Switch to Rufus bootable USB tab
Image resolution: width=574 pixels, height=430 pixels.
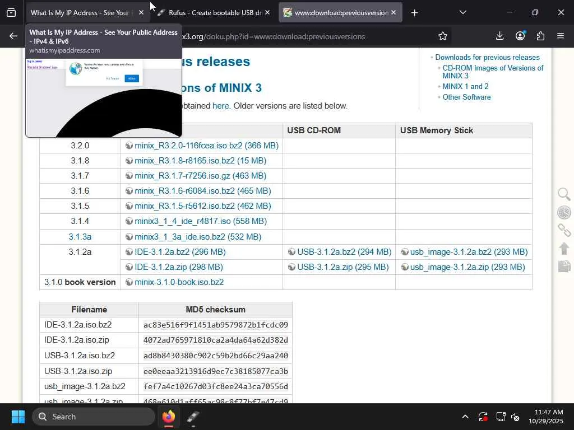tap(215, 13)
